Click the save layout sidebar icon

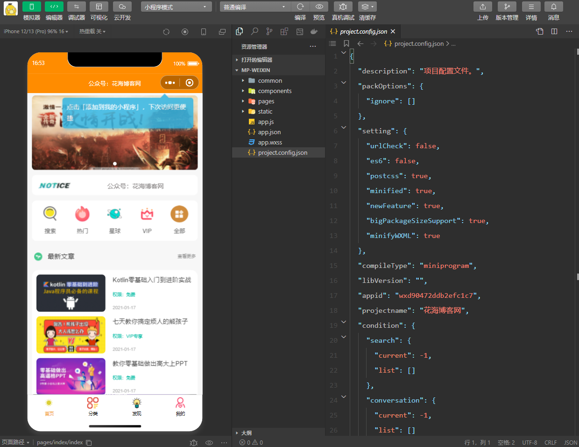click(x=300, y=31)
